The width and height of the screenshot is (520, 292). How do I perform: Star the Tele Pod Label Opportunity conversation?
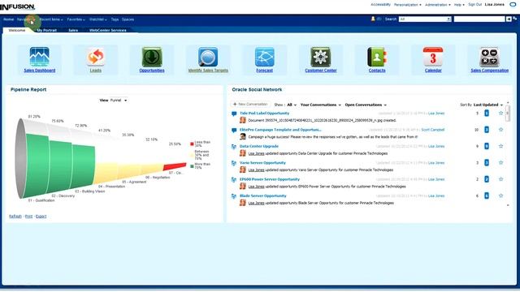[500, 114]
